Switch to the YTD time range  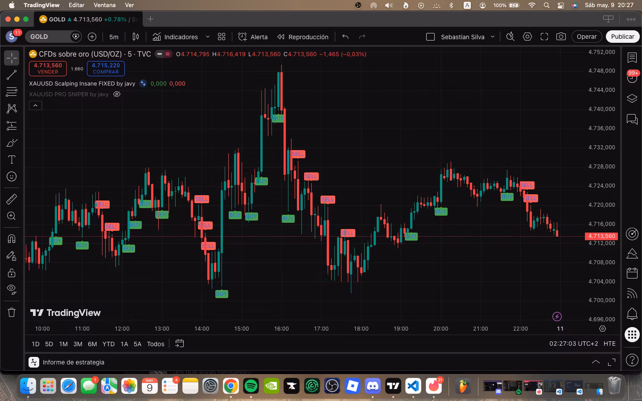[108, 344]
